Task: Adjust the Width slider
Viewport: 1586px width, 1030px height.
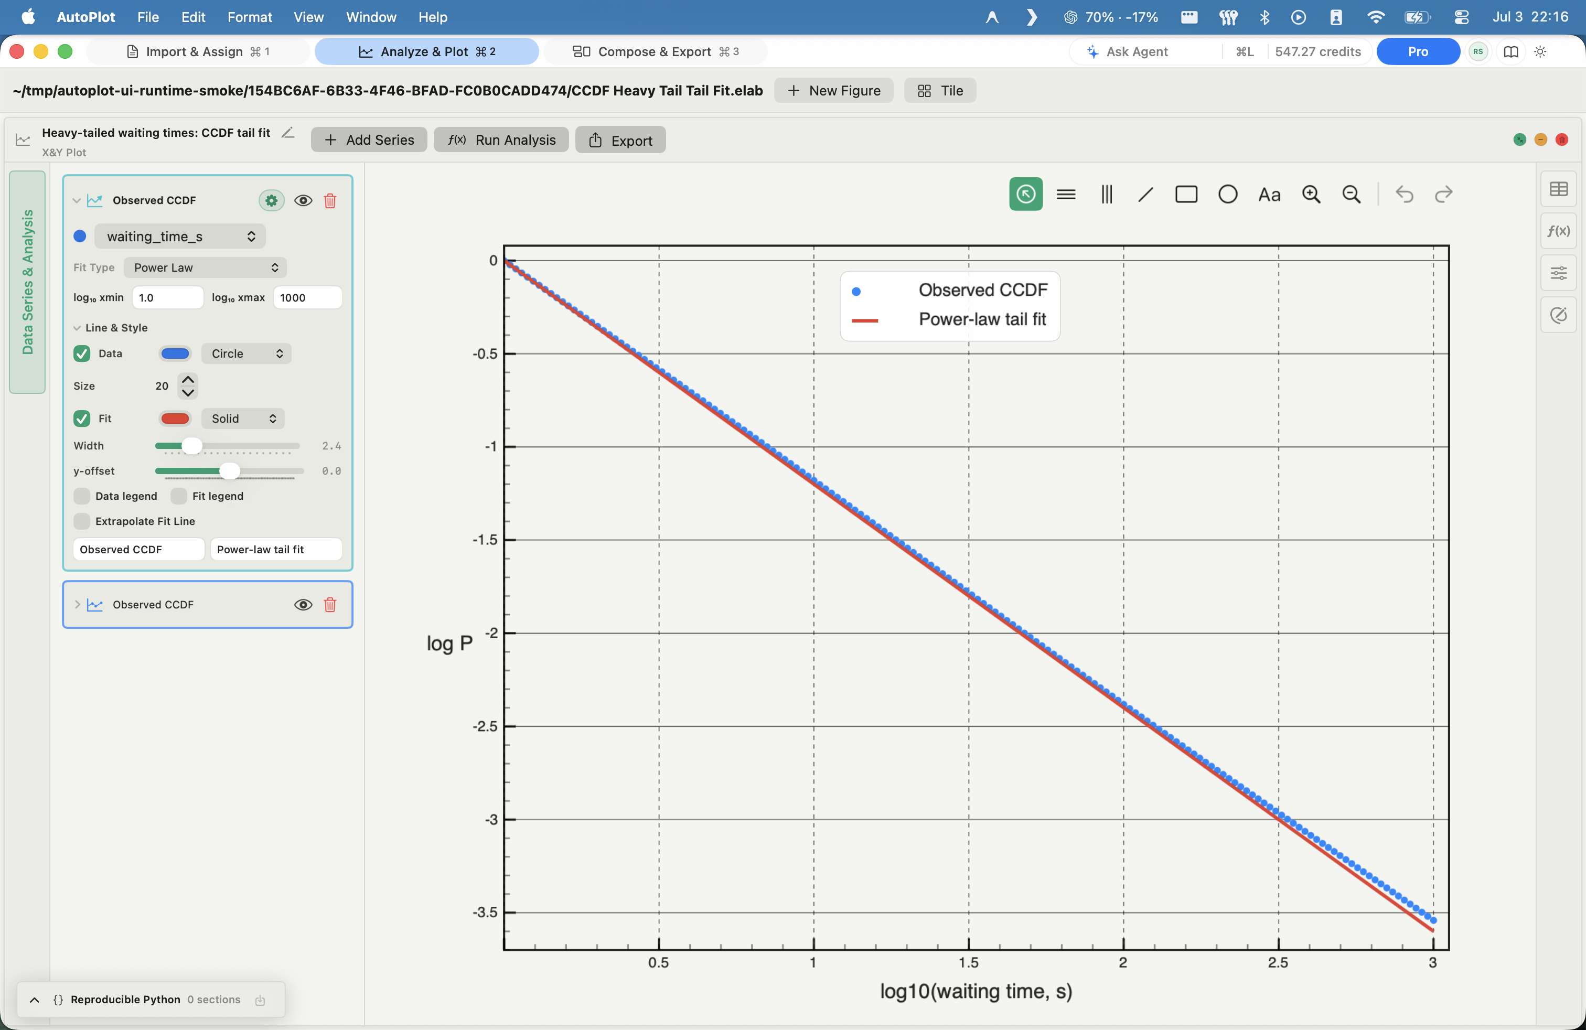Action: point(192,446)
